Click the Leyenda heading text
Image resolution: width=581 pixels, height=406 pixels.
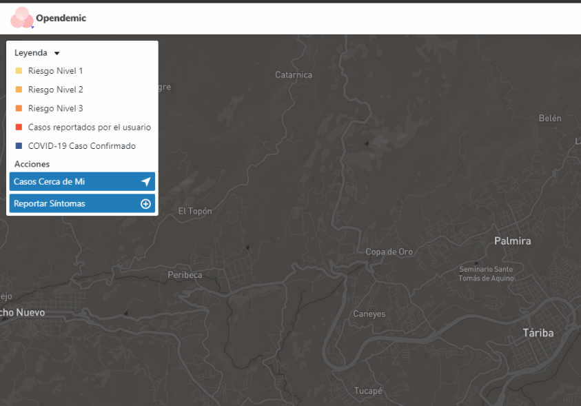(x=31, y=53)
